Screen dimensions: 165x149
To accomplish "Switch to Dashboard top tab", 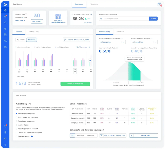I will pos(79,4).
